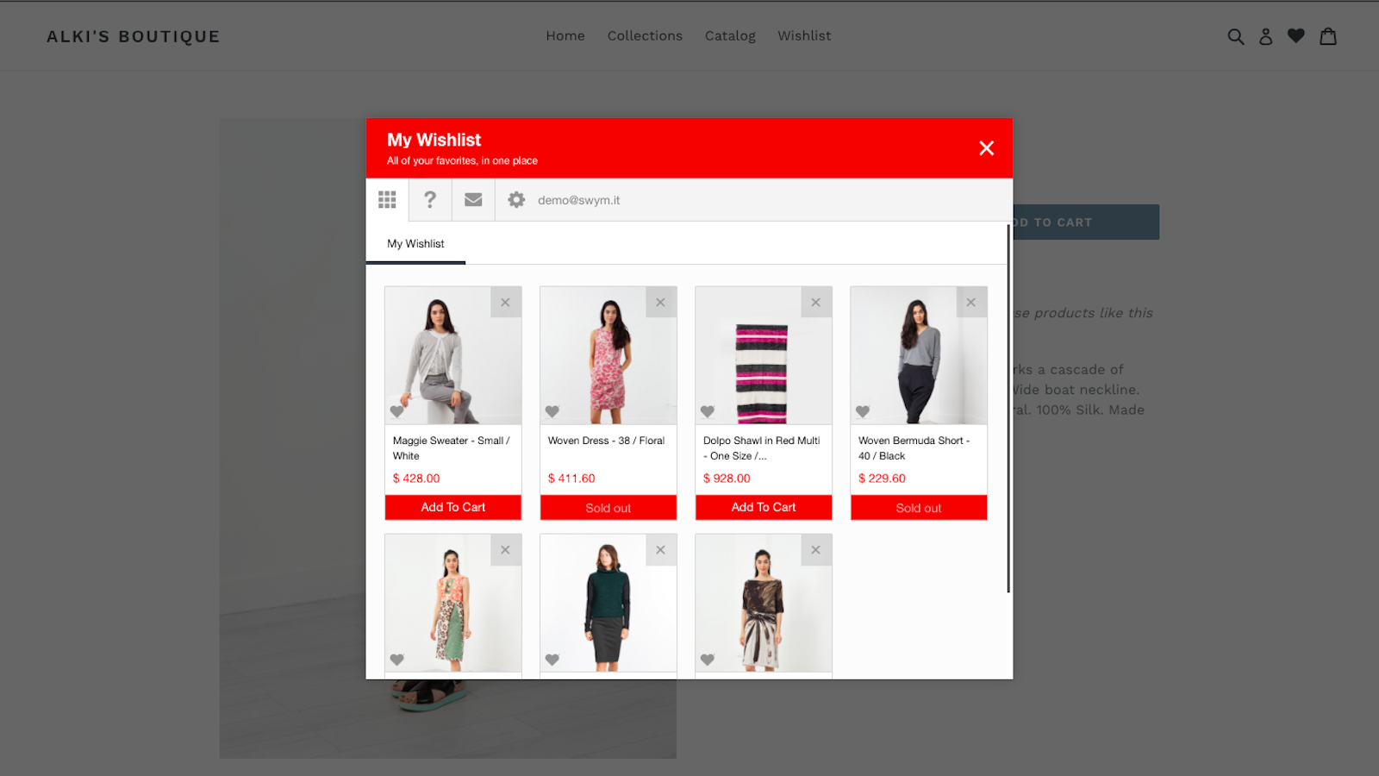Open the brown metallic top thumbnail
Image resolution: width=1379 pixels, height=776 pixels.
(x=764, y=604)
